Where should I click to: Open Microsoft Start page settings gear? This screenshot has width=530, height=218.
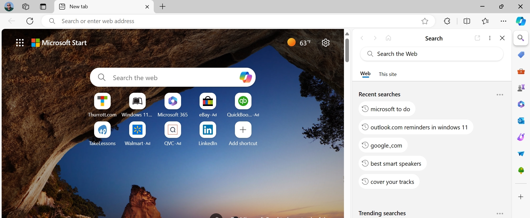tap(326, 43)
